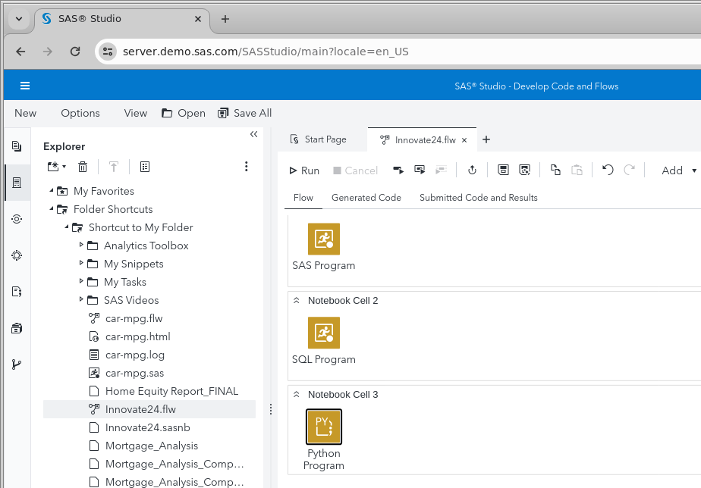
Task: Collapse Notebook Cell 2 with its chevron
Action: tap(296, 300)
